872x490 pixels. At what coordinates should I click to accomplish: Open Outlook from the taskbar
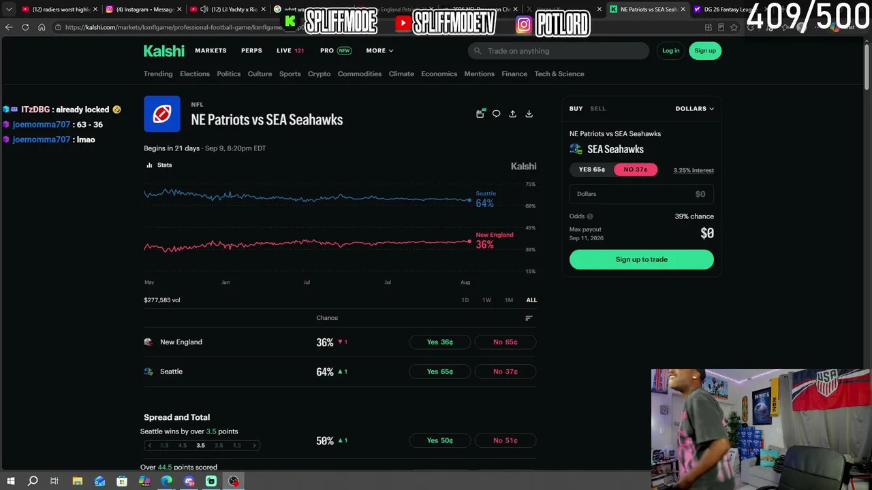pos(100,481)
